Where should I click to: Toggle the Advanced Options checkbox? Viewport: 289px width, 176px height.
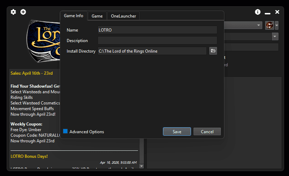click(65, 131)
